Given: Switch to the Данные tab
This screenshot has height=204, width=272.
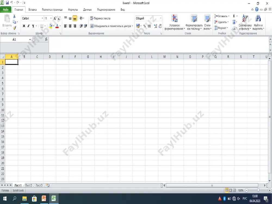Looking at the screenshot, I should (87, 10).
